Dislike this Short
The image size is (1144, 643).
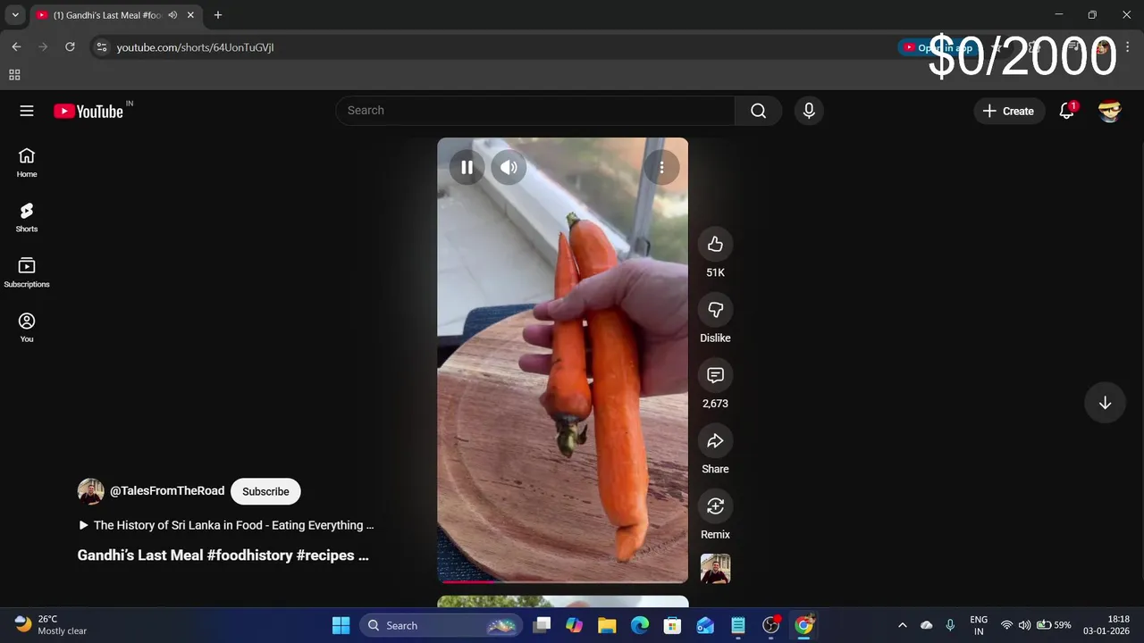pyautogui.click(x=715, y=310)
